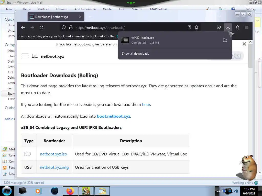The height and width of the screenshot is (196, 262).
Task: Open the netboot.xyz site navigation hamburger
Action: [25, 56]
